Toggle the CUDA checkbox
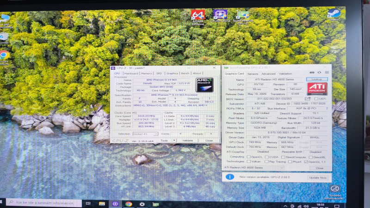370x208 pixels. click(x=267, y=157)
